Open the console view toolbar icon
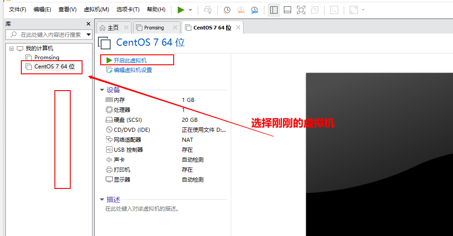Image resolution: width=453 pixels, height=236 pixels. tap(334, 10)
